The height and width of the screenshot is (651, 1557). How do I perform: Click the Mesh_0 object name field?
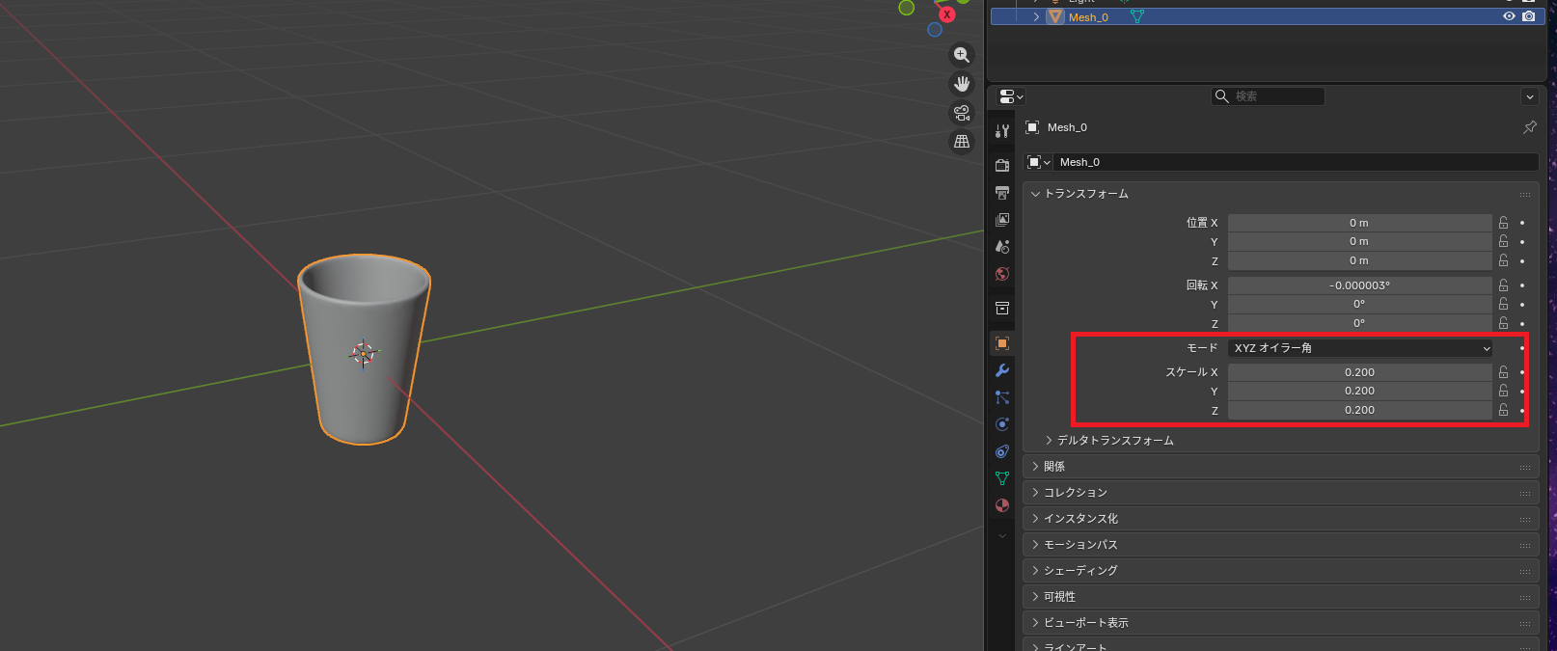(x=1295, y=162)
